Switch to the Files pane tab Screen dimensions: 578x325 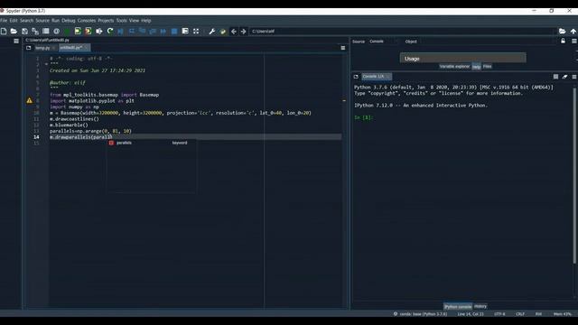tap(487, 67)
